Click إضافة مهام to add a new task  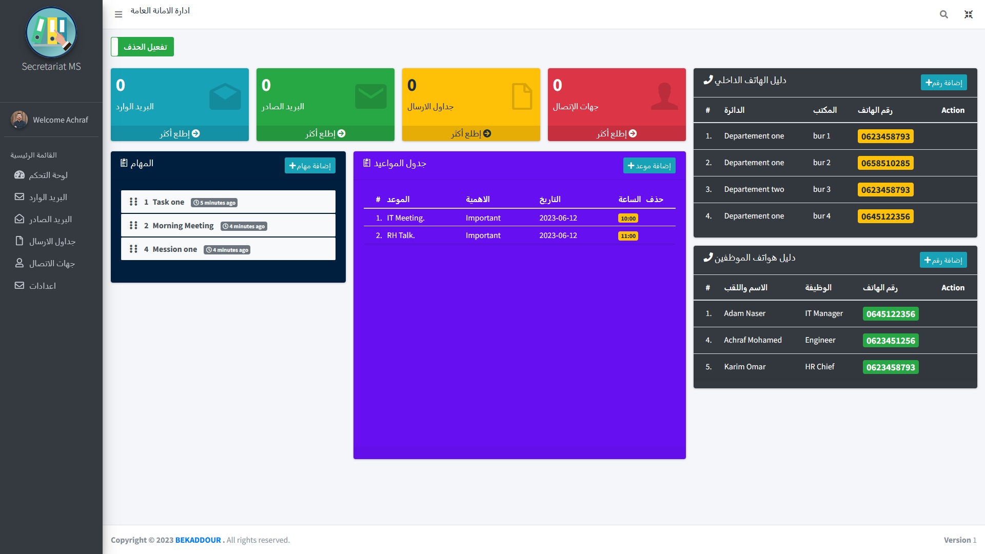(x=310, y=165)
